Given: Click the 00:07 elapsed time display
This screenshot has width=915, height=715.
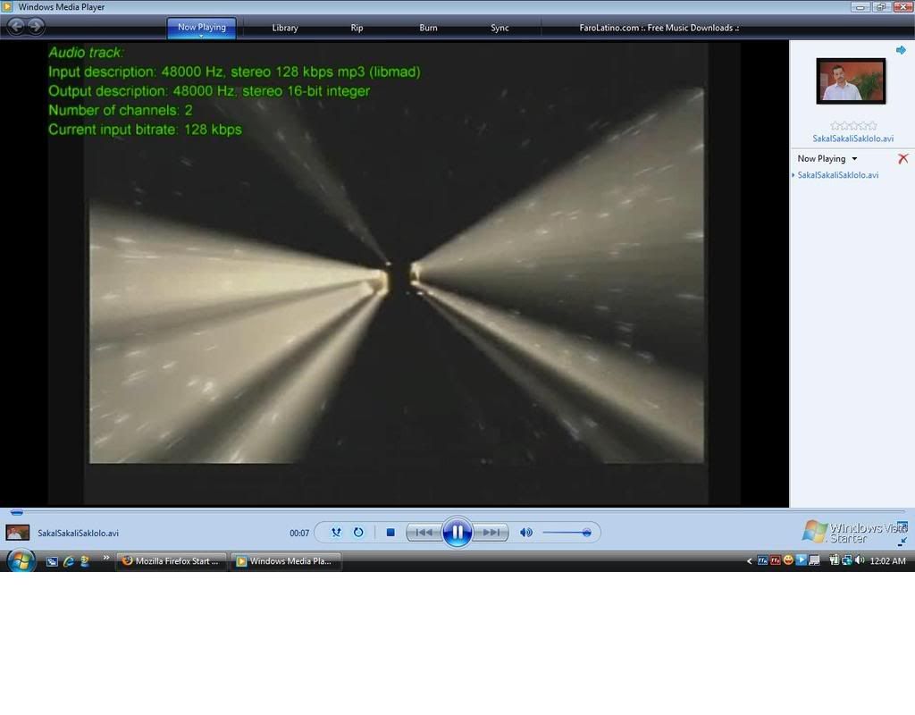Looking at the screenshot, I should pyautogui.click(x=299, y=533).
